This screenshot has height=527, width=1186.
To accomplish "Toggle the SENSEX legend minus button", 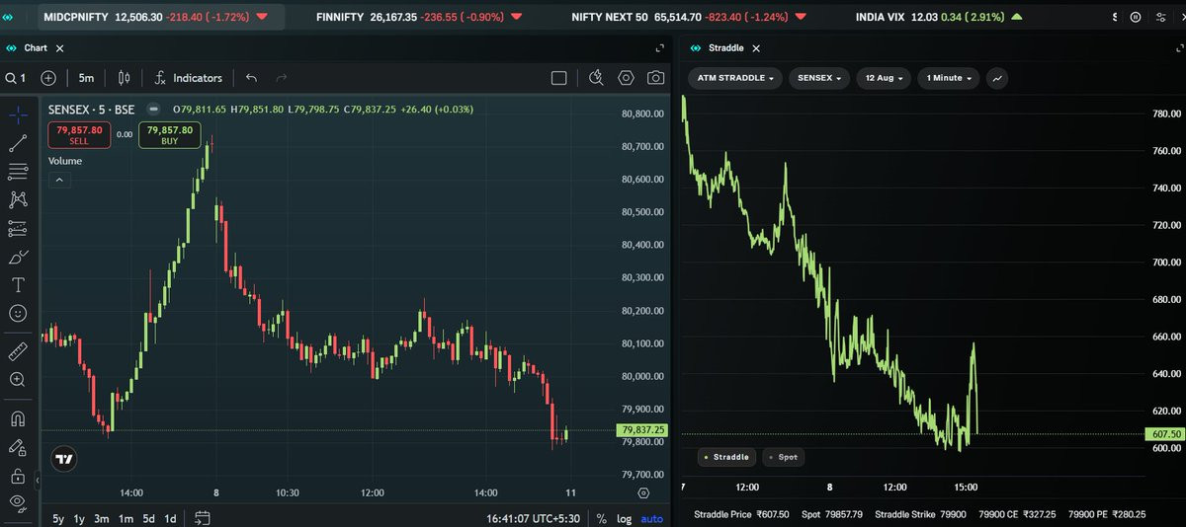I will coord(153,110).
